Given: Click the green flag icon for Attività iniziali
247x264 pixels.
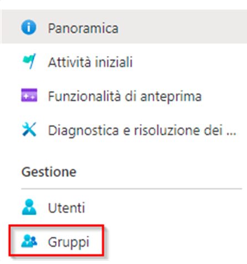Looking at the screenshot, I should [29, 62].
